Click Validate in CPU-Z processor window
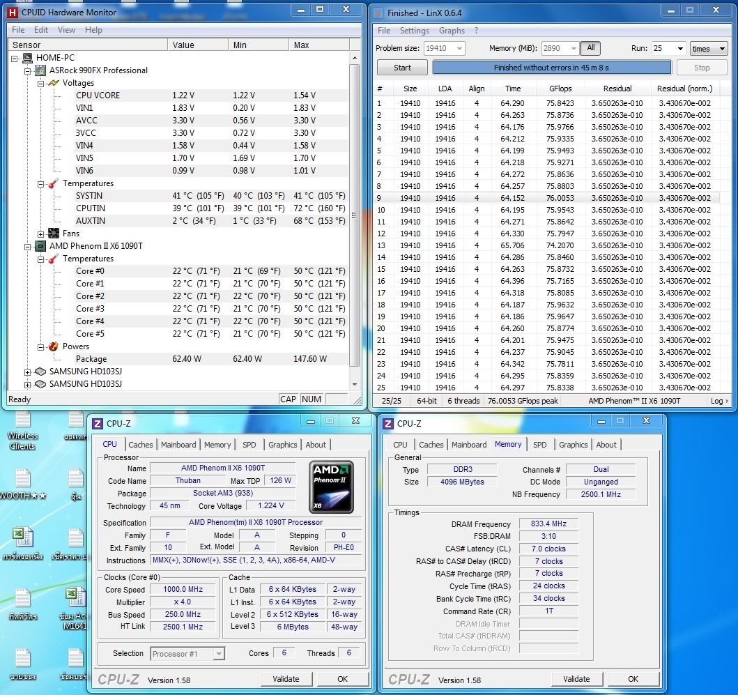Screen dimensions: 738x695 click(286, 679)
